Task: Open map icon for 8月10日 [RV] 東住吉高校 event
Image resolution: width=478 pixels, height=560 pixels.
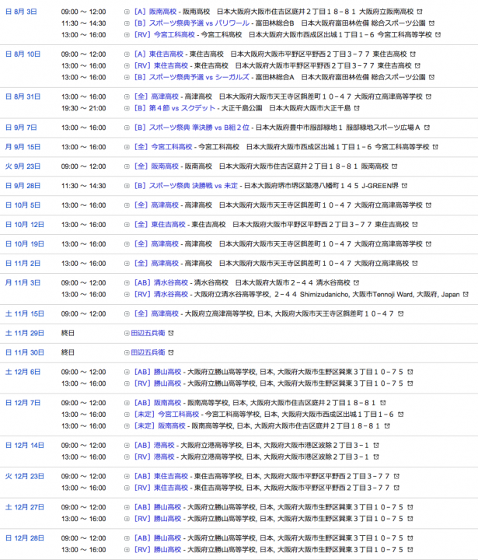Action: point(417,65)
